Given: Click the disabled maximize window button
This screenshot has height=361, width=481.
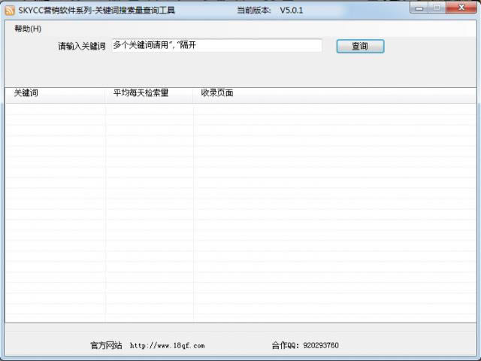Looking at the screenshot, I should coord(437,8).
